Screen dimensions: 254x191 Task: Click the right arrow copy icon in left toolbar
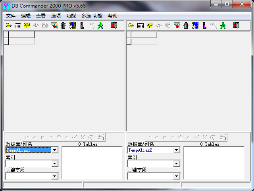(36, 25)
